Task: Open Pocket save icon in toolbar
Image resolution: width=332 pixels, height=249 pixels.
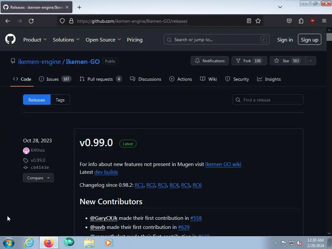Action: [x=289, y=21]
